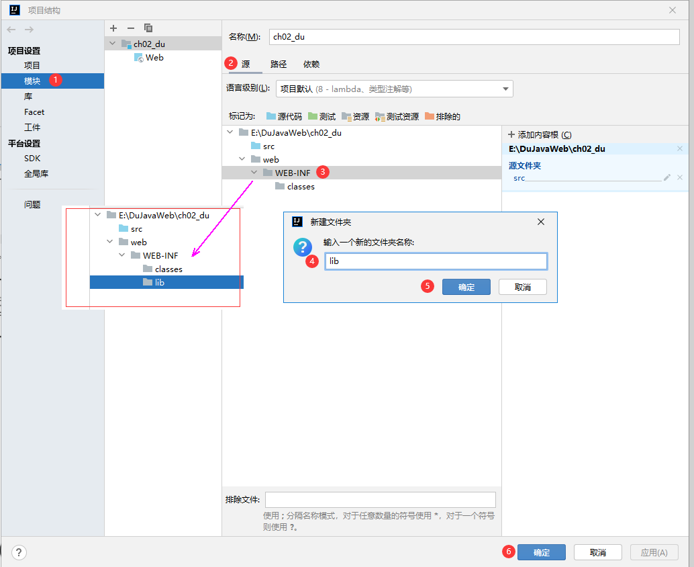Confirm new folder dialog with 确定

(x=466, y=287)
